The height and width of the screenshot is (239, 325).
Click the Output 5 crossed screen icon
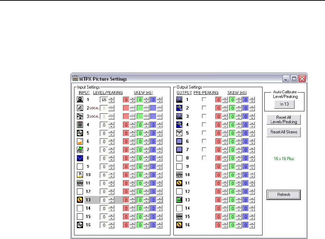coord(179,133)
